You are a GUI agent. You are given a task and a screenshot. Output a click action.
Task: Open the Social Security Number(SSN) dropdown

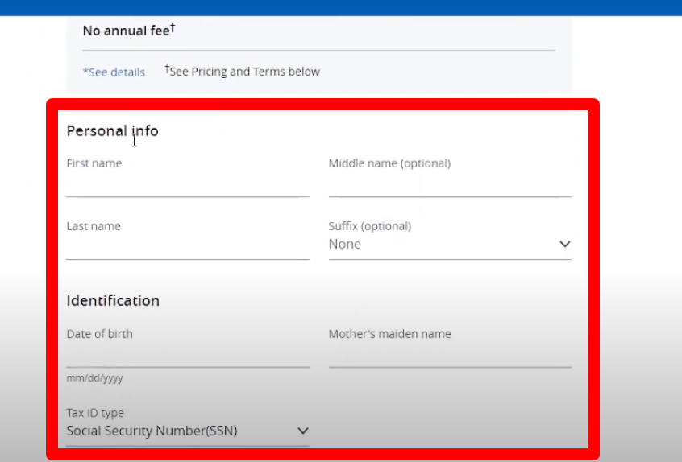pyautogui.click(x=188, y=431)
